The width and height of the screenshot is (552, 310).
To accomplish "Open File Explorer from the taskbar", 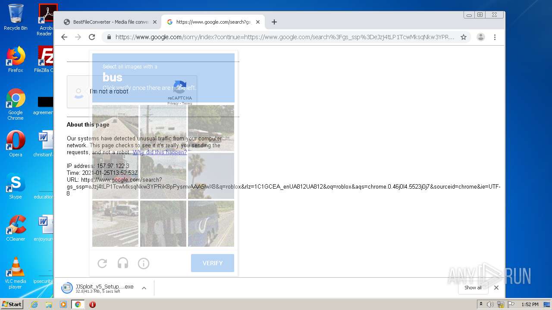I will tap(49, 304).
